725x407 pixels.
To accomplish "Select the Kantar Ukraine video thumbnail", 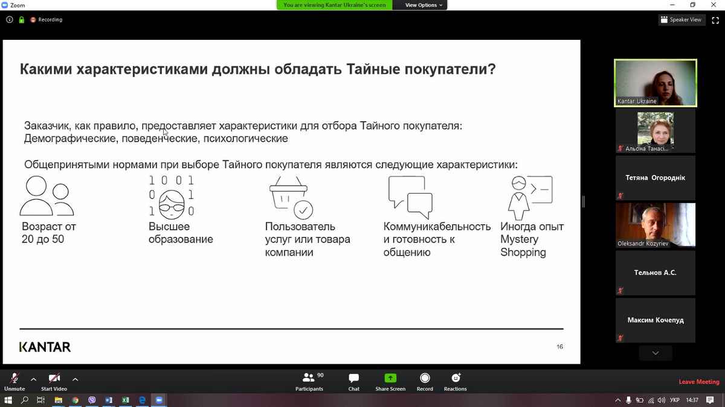I will pyautogui.click(x=655, y=83).
